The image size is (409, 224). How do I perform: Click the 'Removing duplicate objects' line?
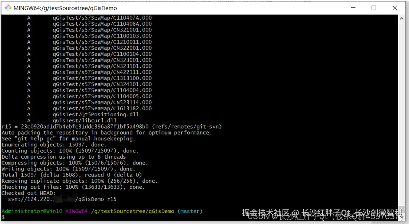coord(80,181)
